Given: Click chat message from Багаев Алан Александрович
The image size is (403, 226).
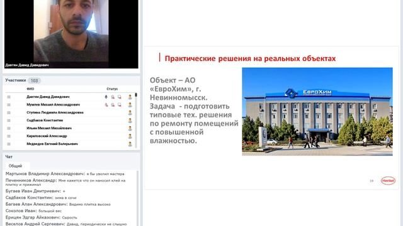Looking at the screenshot, I should pos(58,204).
